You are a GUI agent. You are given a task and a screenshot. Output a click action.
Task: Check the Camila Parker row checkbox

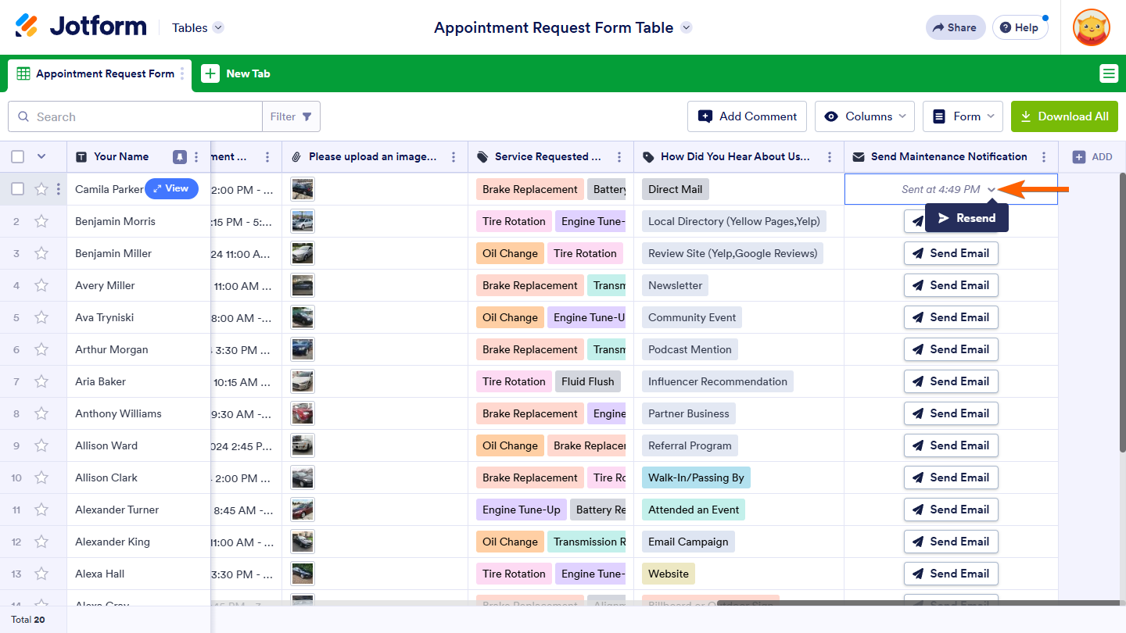tap(18, 189)
